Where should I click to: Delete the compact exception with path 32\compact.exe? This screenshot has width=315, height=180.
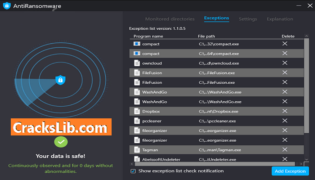point(285,44)
